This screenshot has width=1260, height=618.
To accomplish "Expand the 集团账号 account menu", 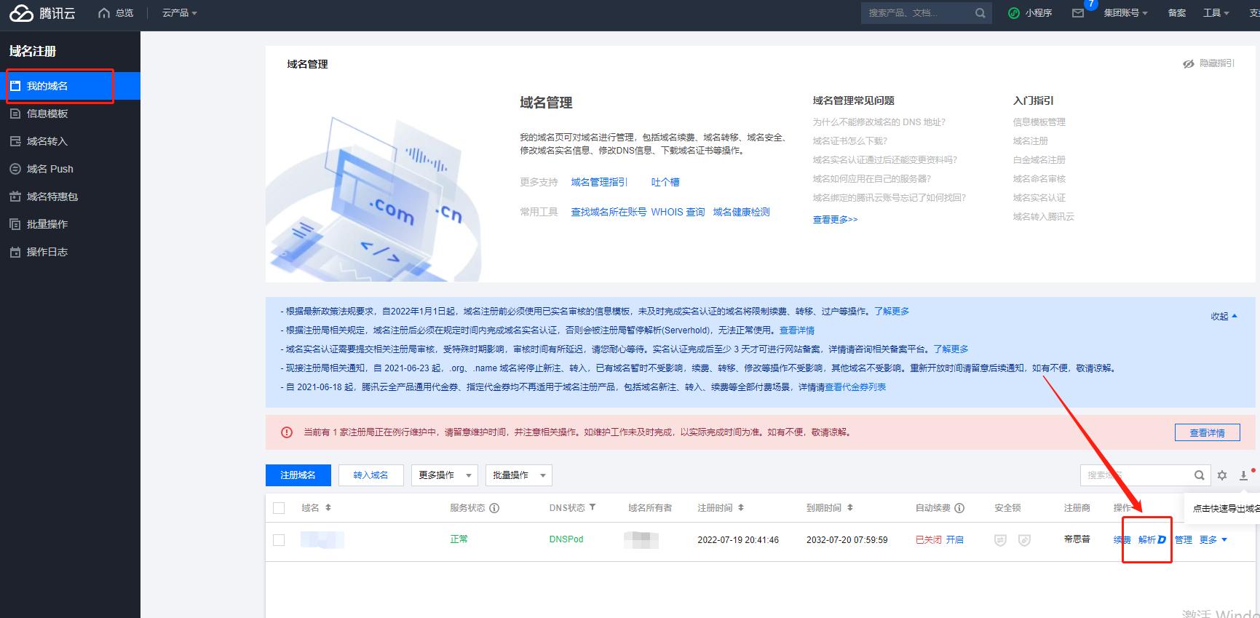I will point(1125,13).
